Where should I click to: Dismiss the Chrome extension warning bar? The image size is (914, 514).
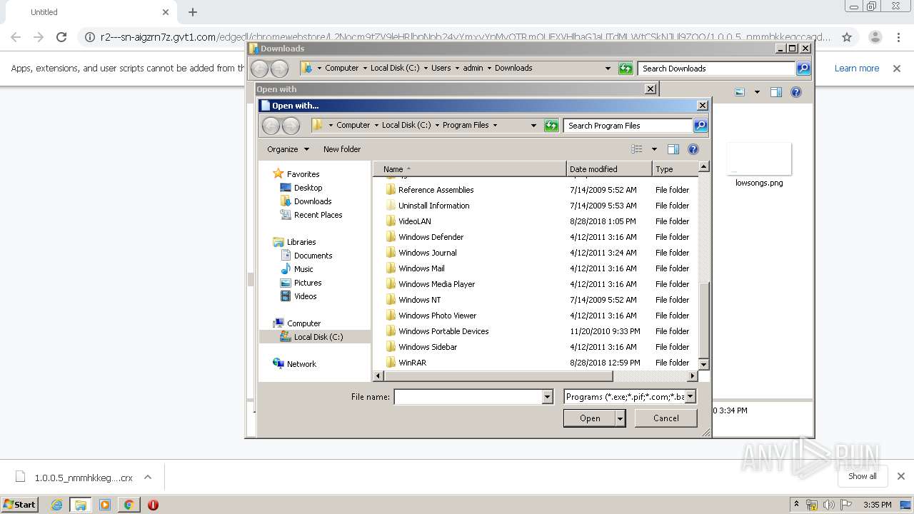tap(898, 69)
